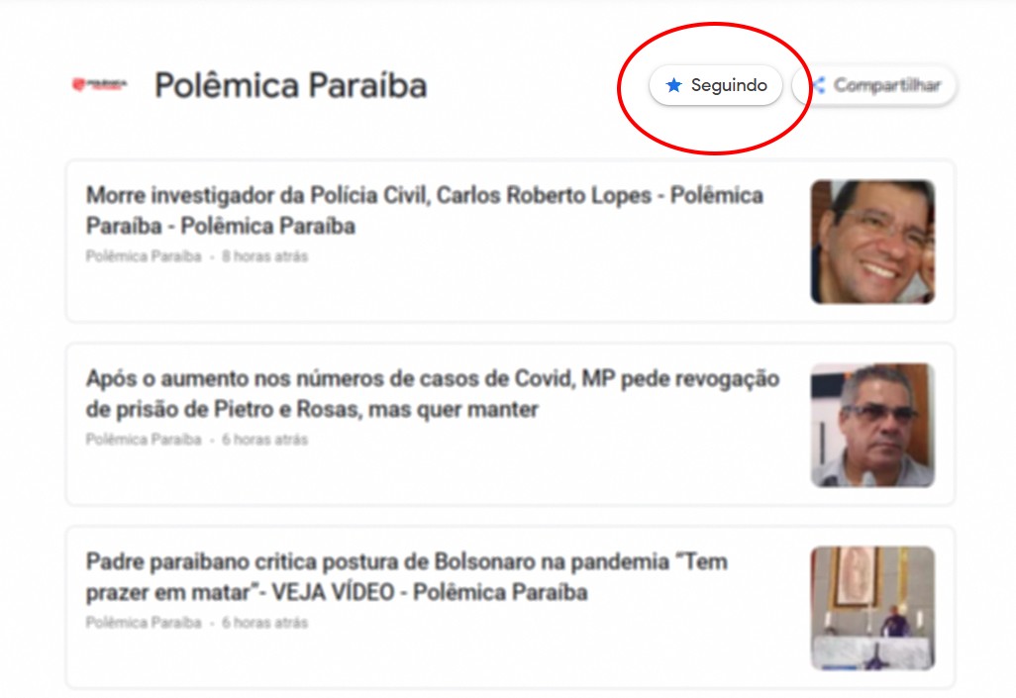1016x698 pixels.
Task: Click '6 horas atrás' under Covid article
Action: pos(265,440)
